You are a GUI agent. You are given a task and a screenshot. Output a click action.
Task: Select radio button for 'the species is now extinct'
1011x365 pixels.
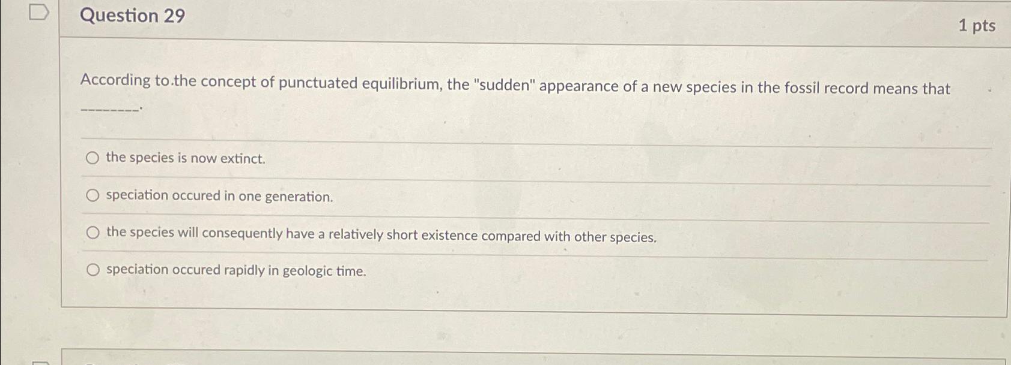pyautogui.click(x=93, y=159)
